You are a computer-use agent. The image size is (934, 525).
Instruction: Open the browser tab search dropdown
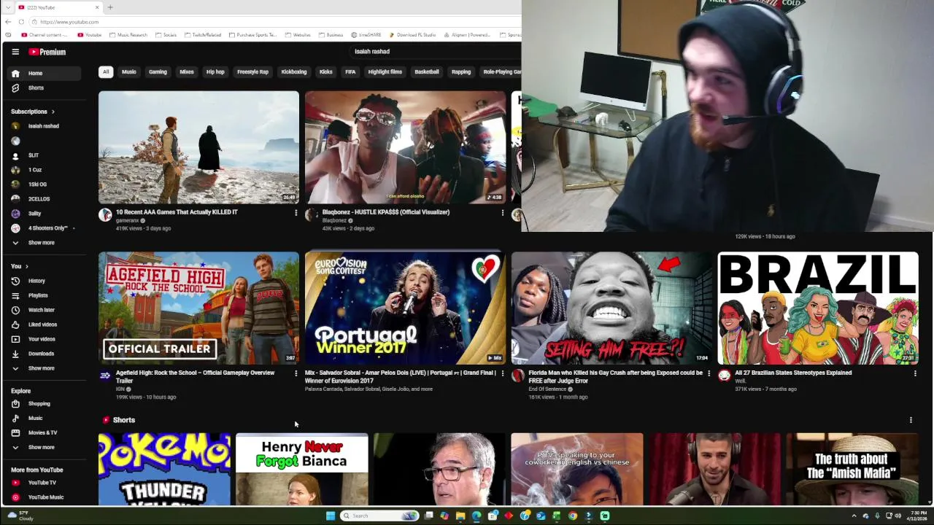8,7
